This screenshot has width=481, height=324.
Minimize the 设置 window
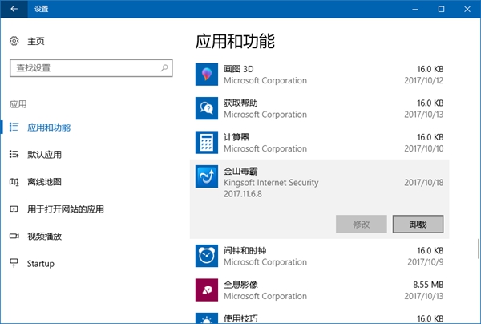[x=415, y=9]
